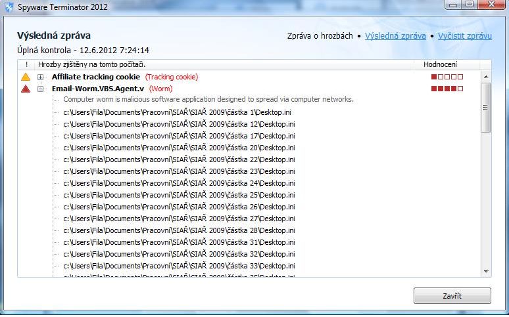
Task: Click the '!' column header
Action: [x=26, y=64]
